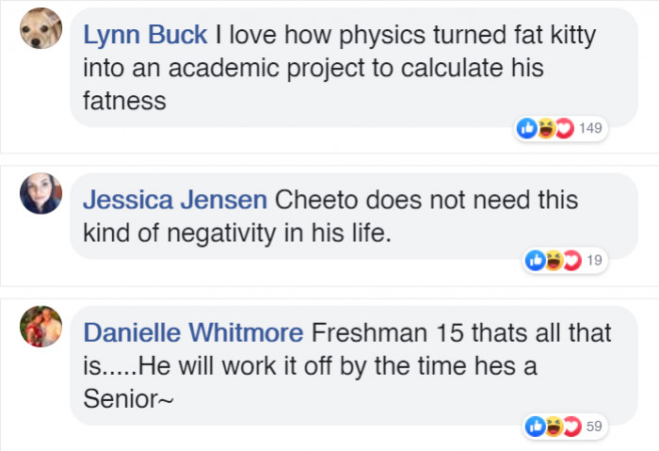659x451 pixels.
Task: Click the 'Freshman 15' comment bubble
Action: (354, 365)
